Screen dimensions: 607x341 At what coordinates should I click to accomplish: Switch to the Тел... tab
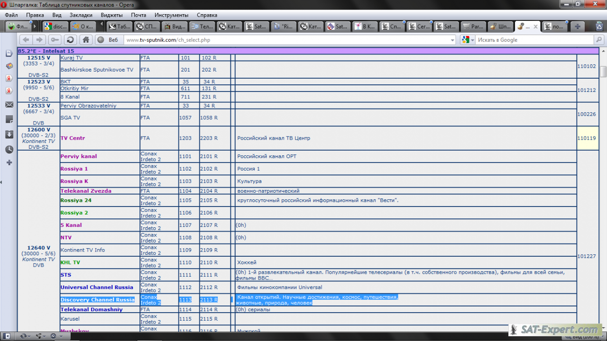coord(202,27)
